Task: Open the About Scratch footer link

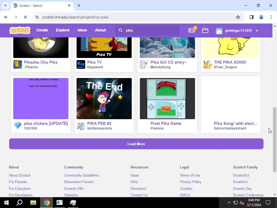Action: point(19,175)
